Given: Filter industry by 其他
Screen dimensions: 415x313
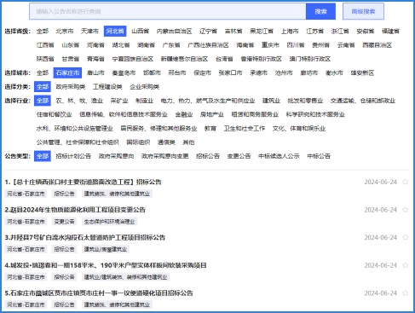Looking at the screenshot, I should click(x=188, y=142).
